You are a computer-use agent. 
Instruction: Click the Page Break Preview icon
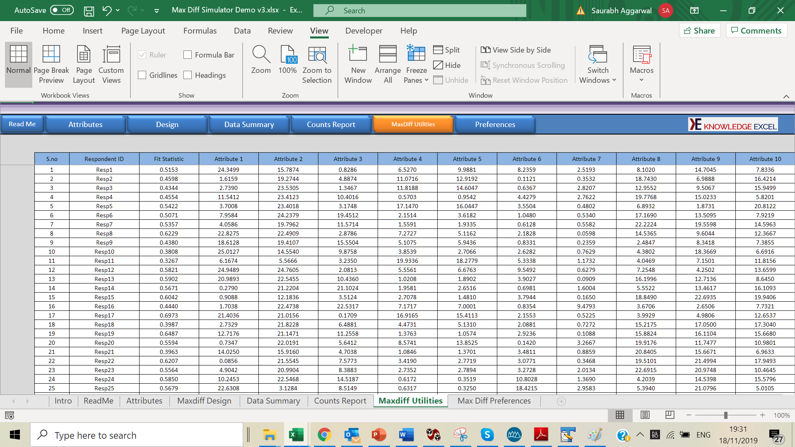(51, 55)
